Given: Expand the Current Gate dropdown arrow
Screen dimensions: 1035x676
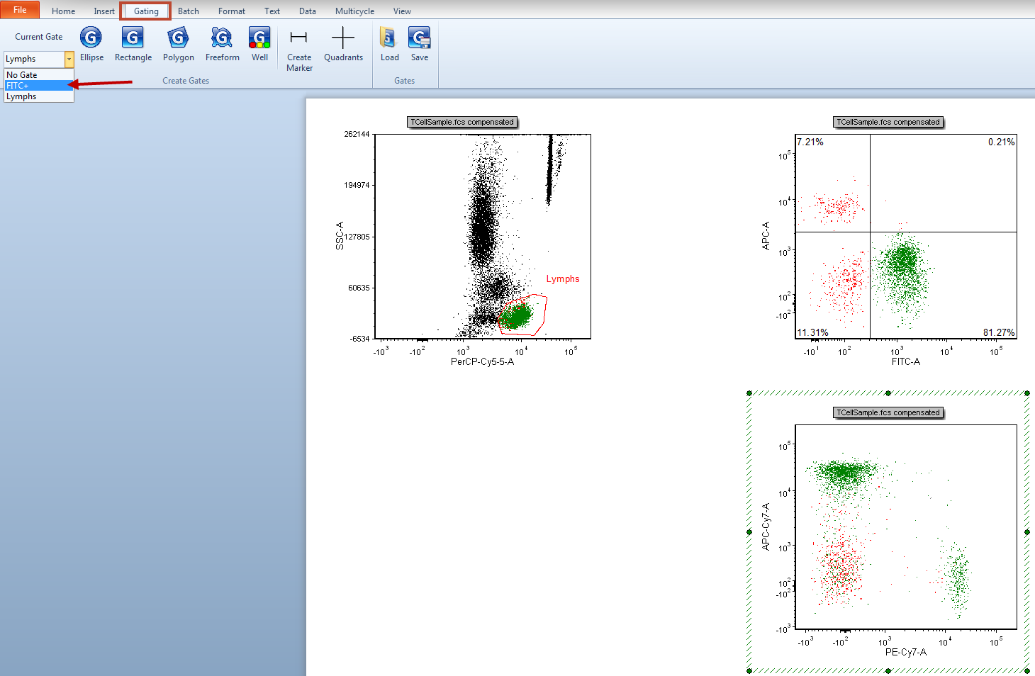Looking at the screenshot, I should (69, 59).
